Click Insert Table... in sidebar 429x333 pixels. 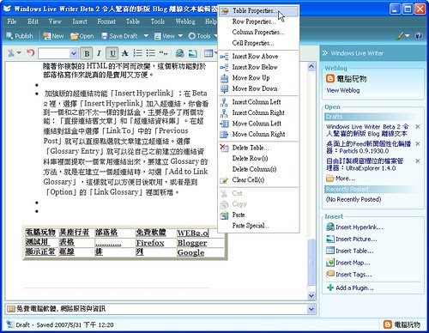tap(350, 251)
